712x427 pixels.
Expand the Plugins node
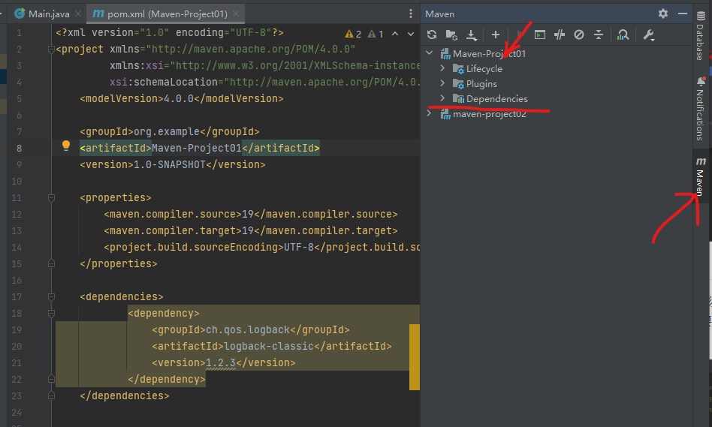(x=442, y=83)
